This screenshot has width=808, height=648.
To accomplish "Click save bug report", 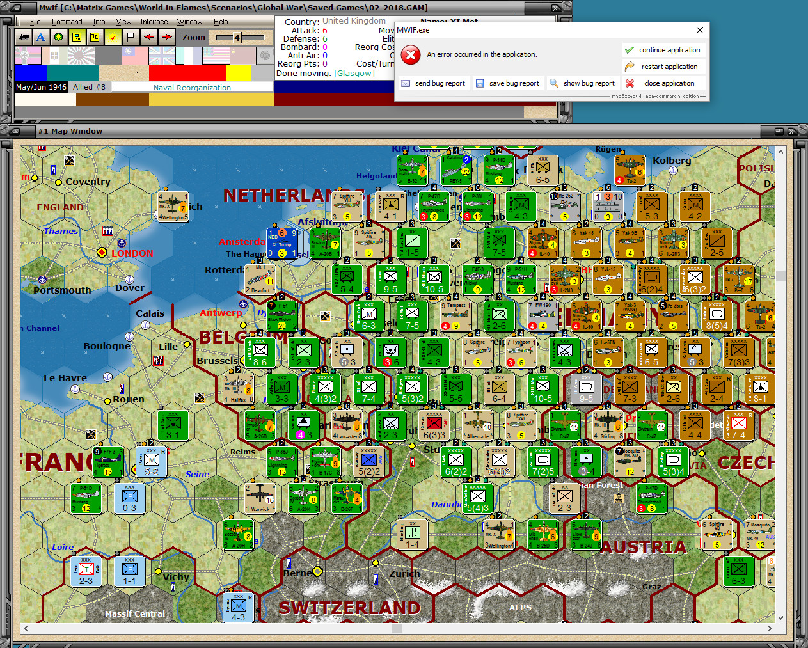I will click(x=508, y=83).
